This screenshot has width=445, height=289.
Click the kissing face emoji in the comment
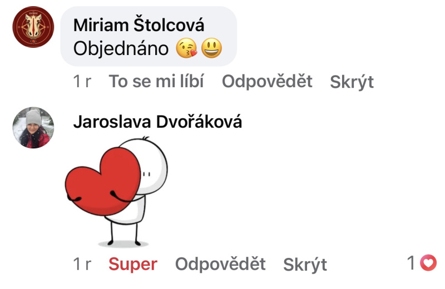(186, 48)
